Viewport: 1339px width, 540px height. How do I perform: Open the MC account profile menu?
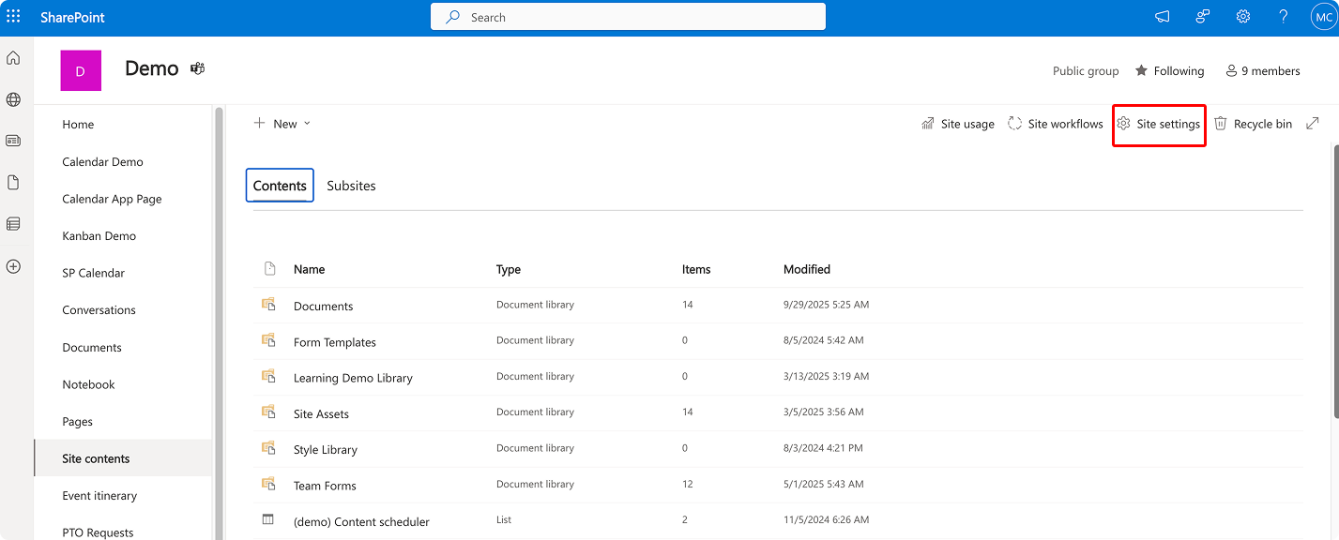(x=1323, y=17)
